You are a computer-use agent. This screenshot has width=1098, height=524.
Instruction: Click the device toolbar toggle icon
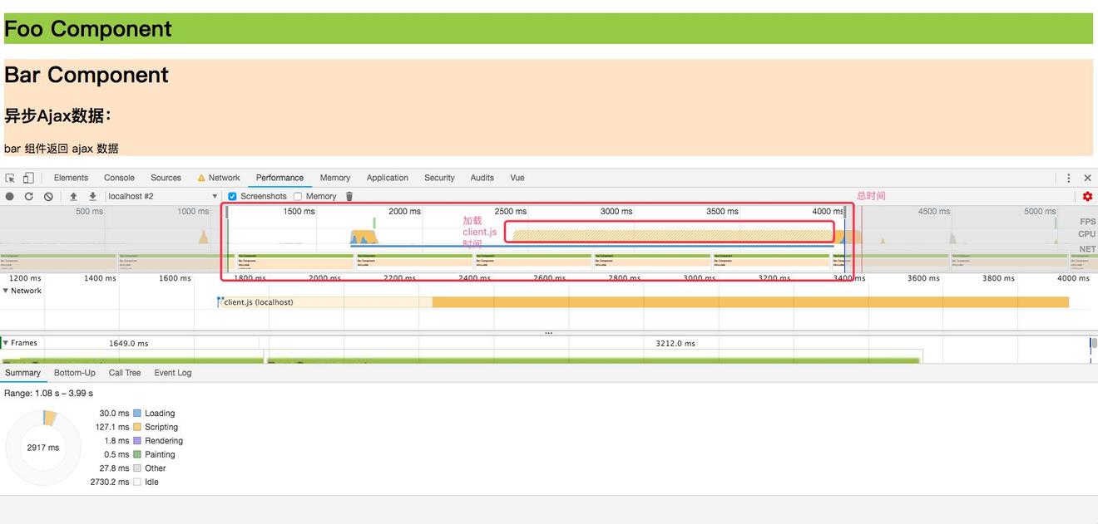(27, 177)
